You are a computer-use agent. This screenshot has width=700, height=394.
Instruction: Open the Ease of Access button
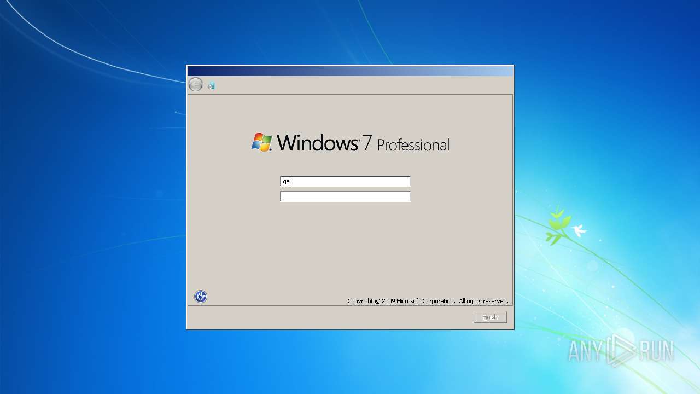tap(201, 297)
